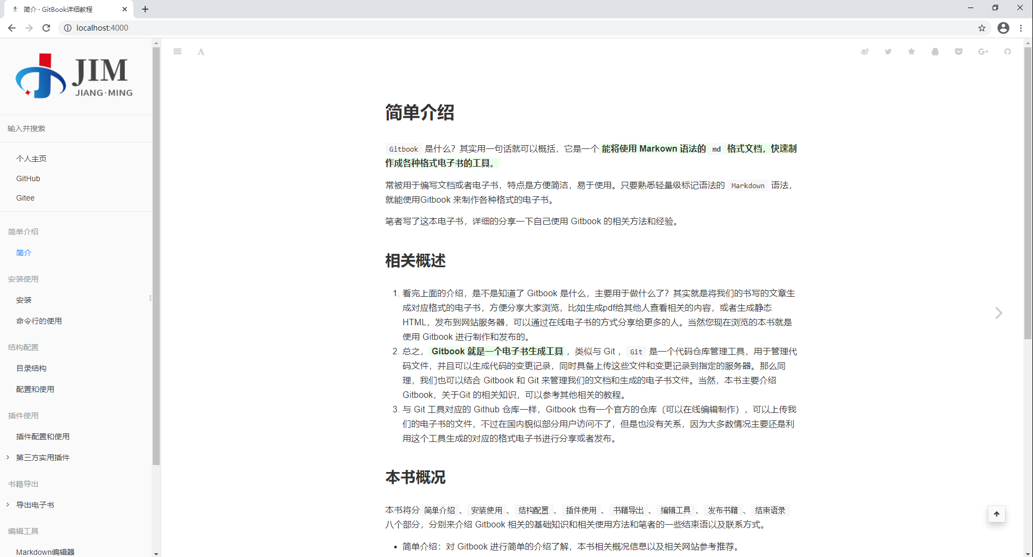The image size is (1033, 557).
Task: Click the 本书概况 heading
Action: tap(415, 477)
